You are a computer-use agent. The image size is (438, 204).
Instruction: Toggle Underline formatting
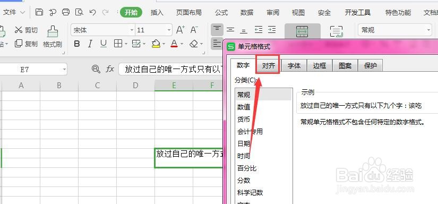tap(104, 44)
